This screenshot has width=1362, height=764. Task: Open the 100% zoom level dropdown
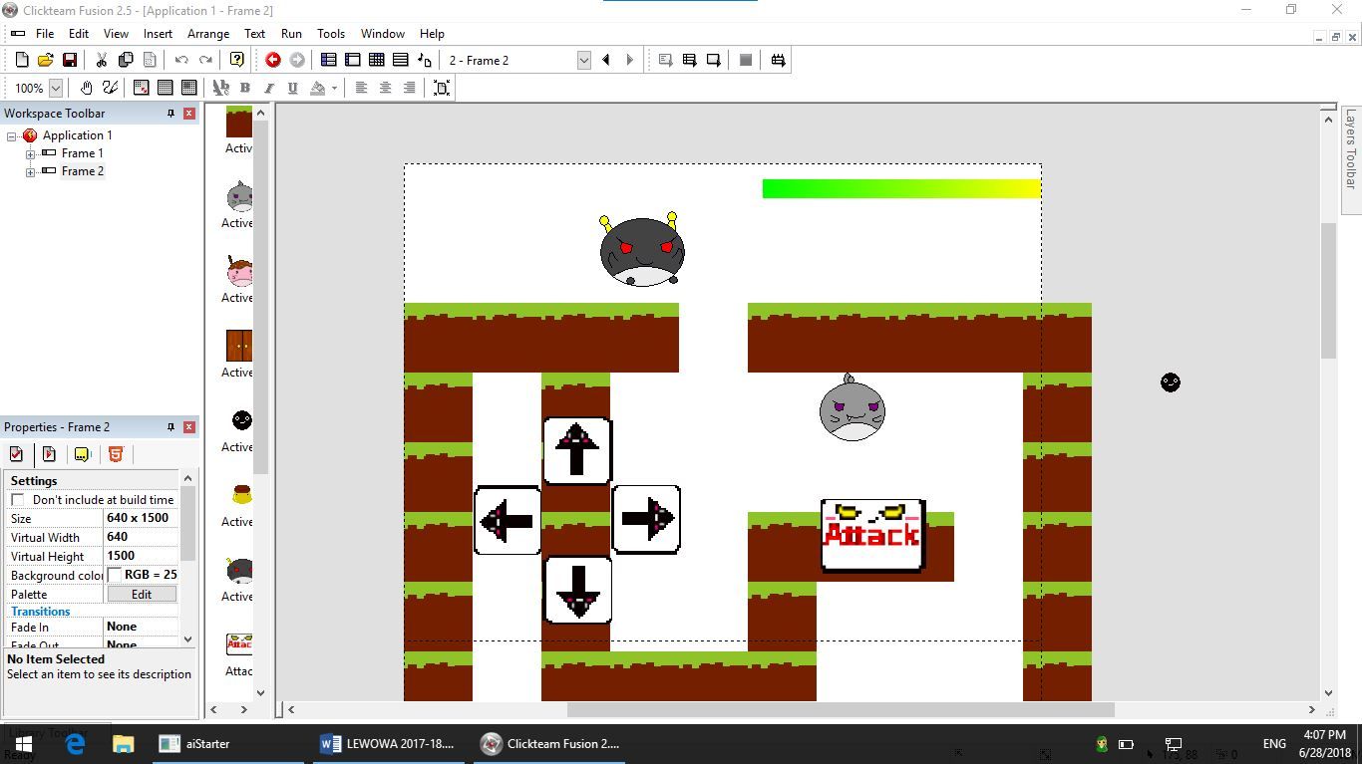pyautogui.click(x=56, y=88)
